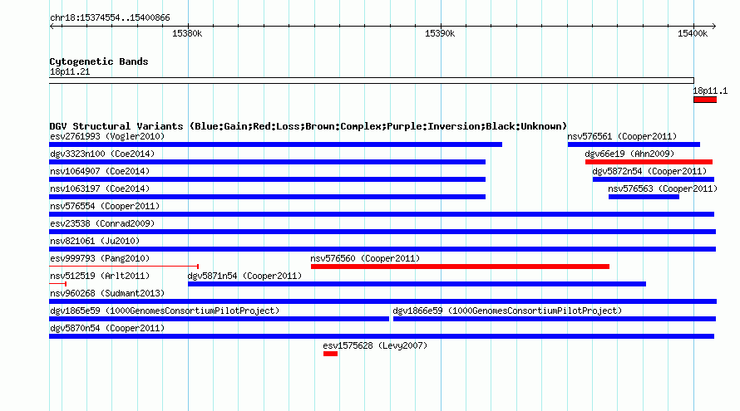This screenshot has height=411, width=740.
Task: Click the 15380k ruler tick label
Action: (187, 33)
